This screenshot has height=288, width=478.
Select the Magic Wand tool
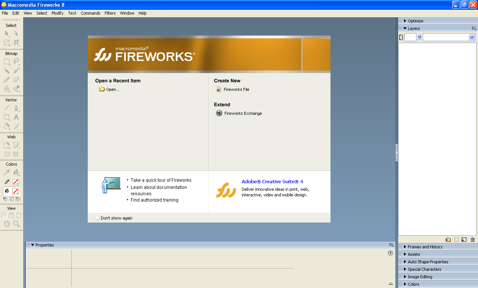point(7,70)
